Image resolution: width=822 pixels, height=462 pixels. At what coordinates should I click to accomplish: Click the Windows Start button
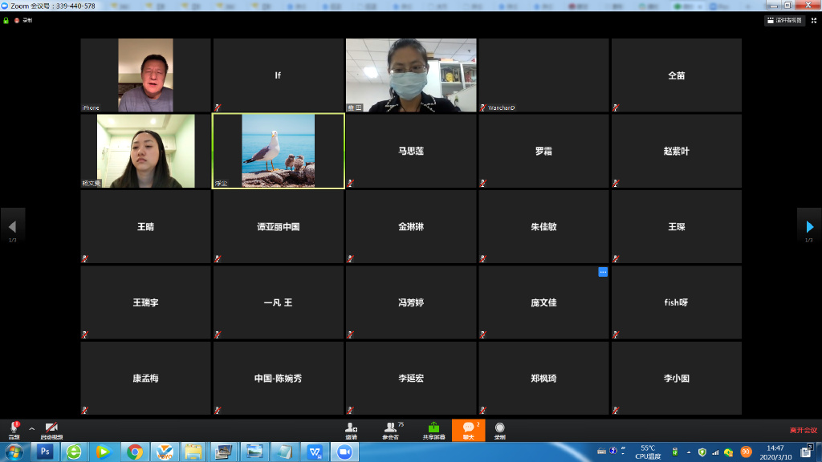tap(14, 452)
